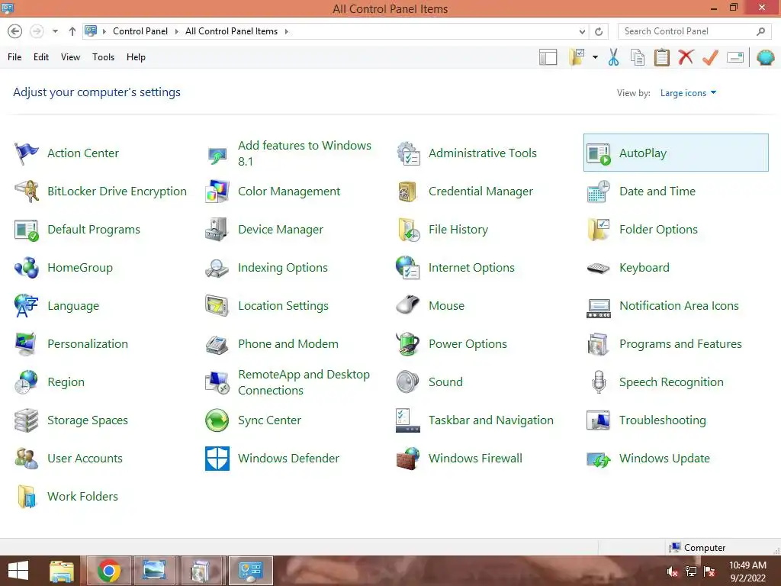Open the Device Manager icon

[x=217, y=230]
